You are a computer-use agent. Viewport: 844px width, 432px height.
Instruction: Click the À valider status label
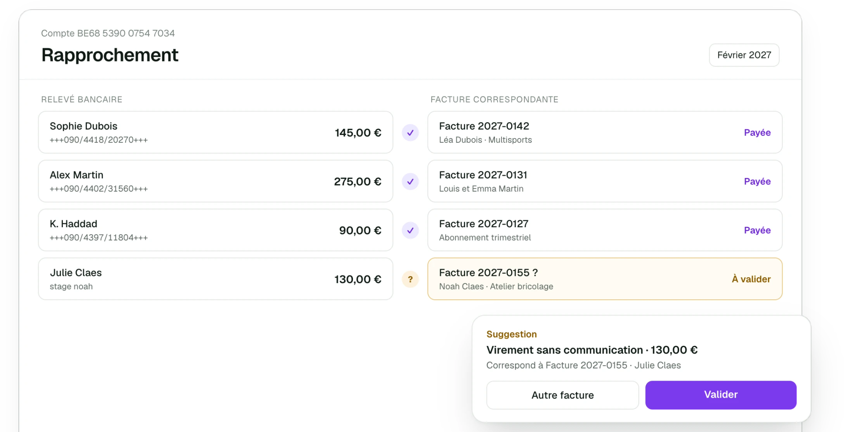click(751, 279)
